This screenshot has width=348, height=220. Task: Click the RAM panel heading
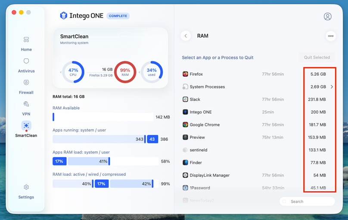[202, 36]
